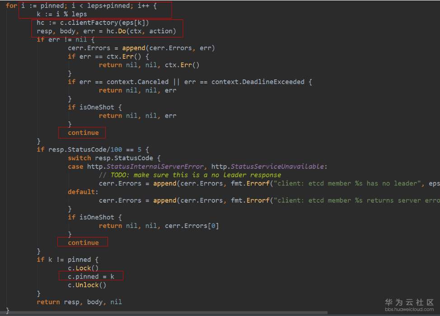Click 'continue' just below 'cerr.Errors[0]' return
The height and width of the screenshot is (316, 440).
pos(83,243)
